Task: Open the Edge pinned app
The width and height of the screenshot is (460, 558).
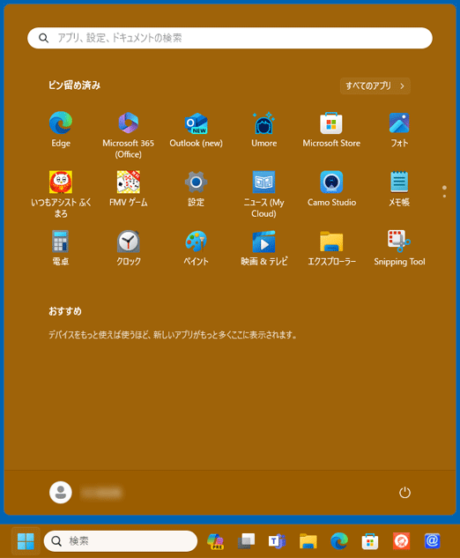Action: tap(61, 130)
